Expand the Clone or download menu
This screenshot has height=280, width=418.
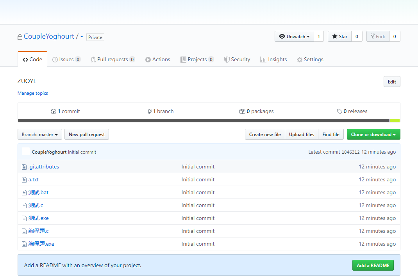tap(373, 135)
